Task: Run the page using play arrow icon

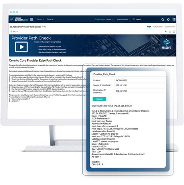Action: pyautogui.click(x=166, y=31)
